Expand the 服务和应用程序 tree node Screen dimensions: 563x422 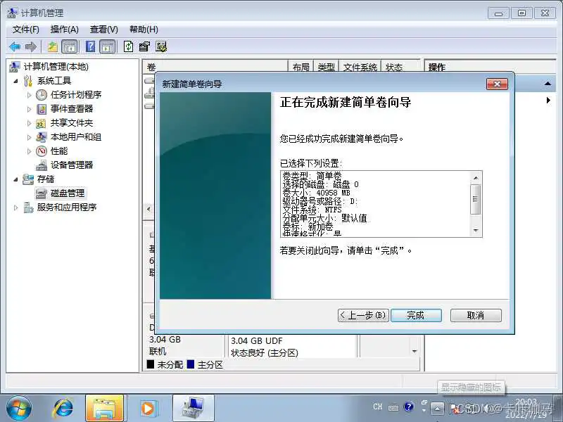[x=15, y=207]
